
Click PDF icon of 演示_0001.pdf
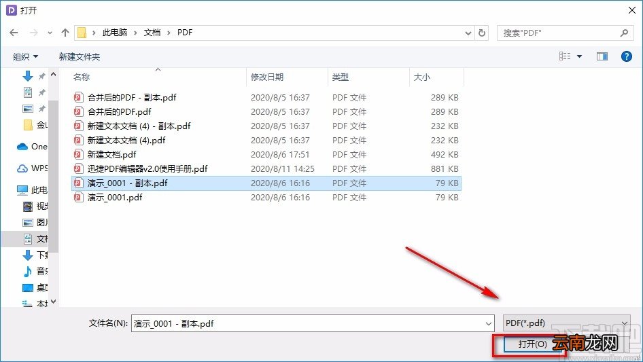[78, 197]
